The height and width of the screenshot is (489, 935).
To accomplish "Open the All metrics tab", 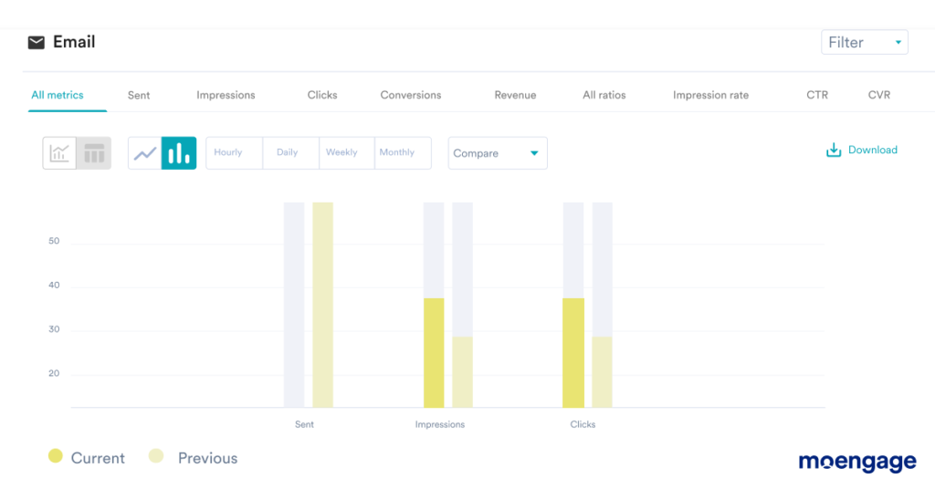I will [58, 95].
